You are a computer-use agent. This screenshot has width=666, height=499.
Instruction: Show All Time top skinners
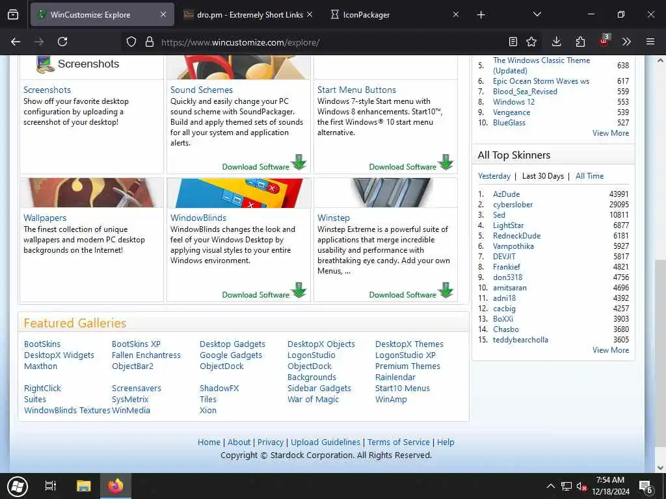click(589, 176)
